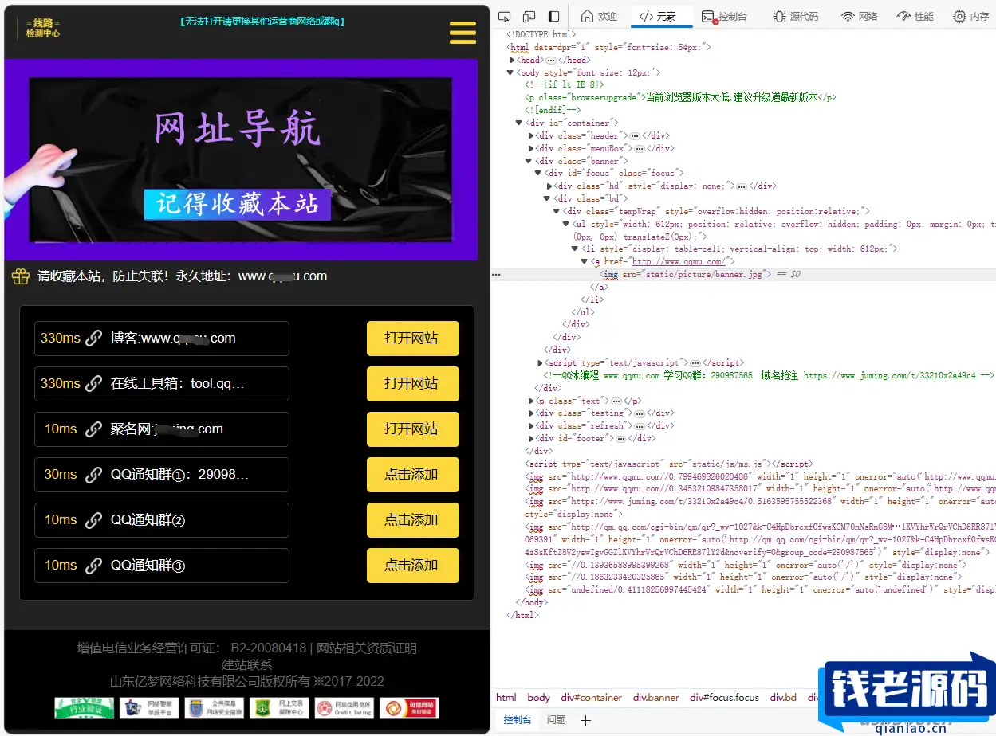Open the 源代码 tab
This screenshot has height=736, width=996.
coord(795,16)
